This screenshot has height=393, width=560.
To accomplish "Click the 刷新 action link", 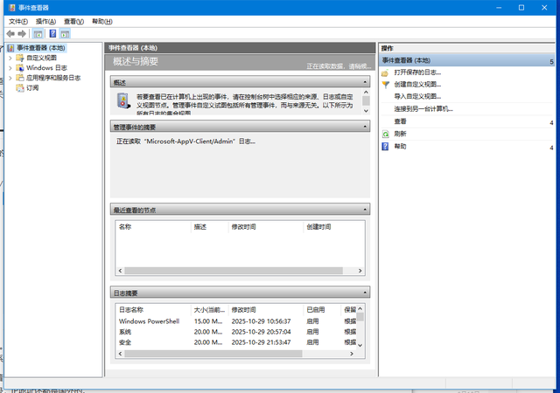I will (x=401, y=134).
